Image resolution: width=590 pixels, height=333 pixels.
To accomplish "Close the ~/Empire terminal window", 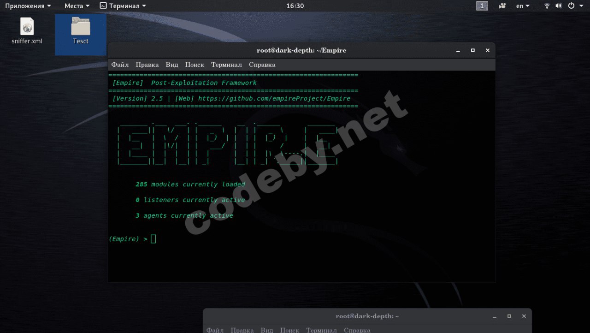I will (x=487, y=50).
